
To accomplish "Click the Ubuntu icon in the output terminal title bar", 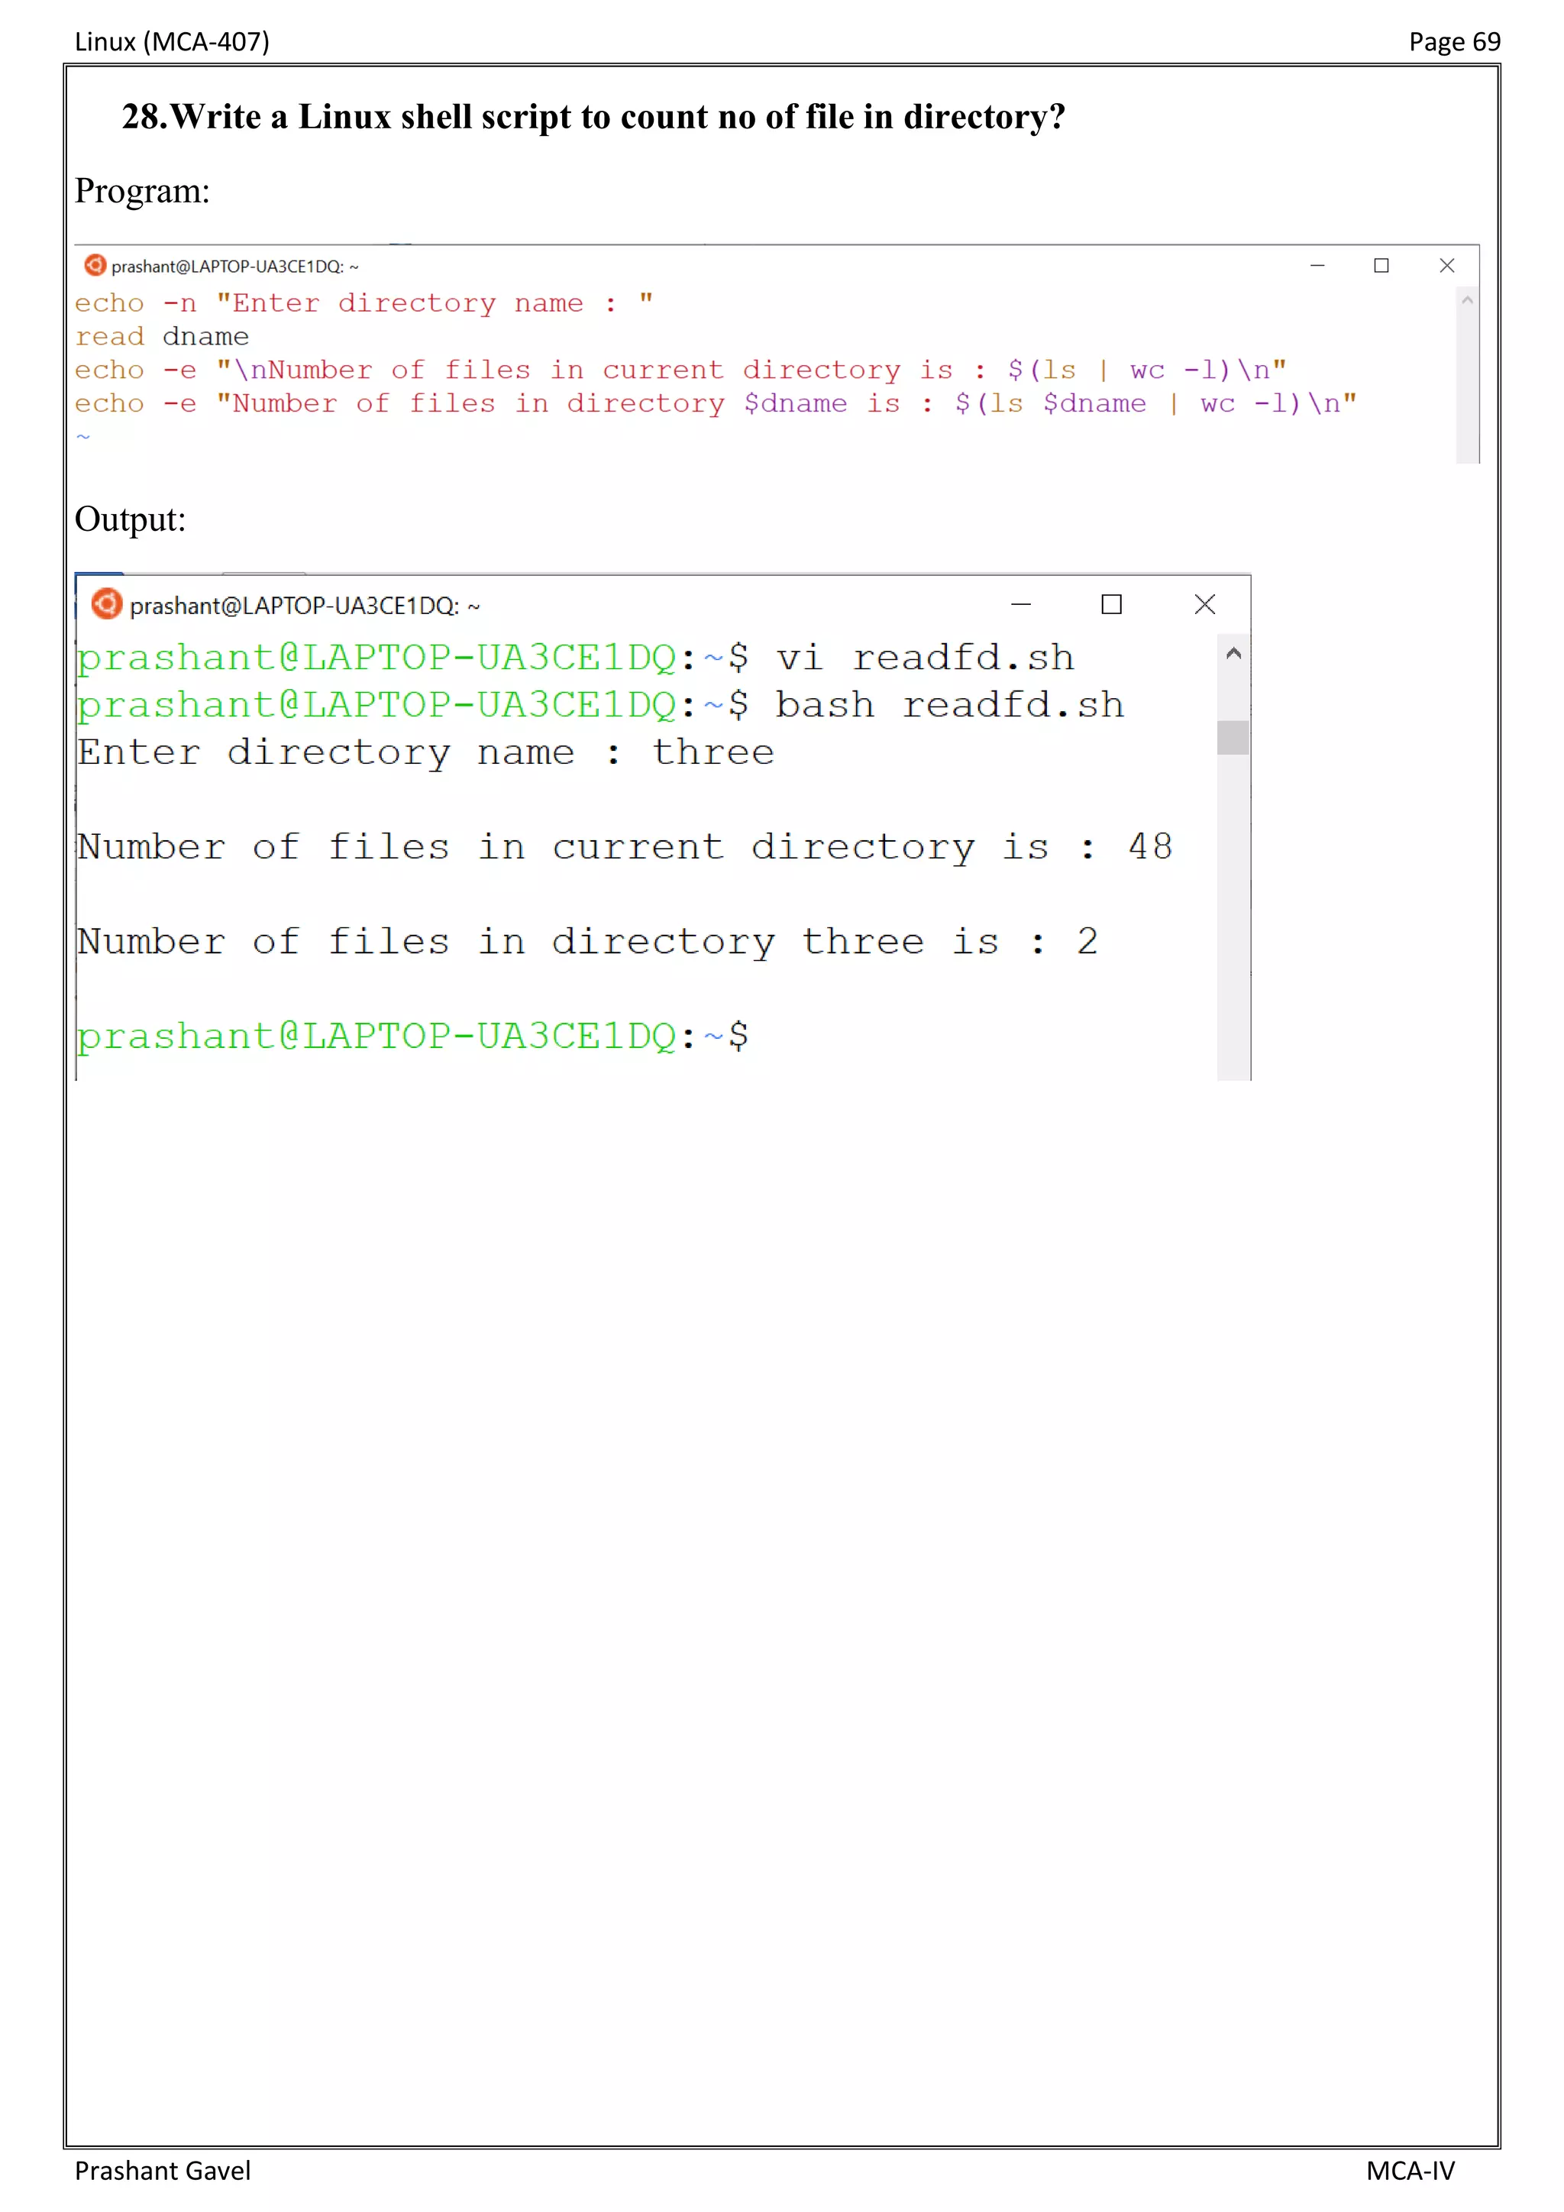I will pyautogui.click(x=107, y=604).
